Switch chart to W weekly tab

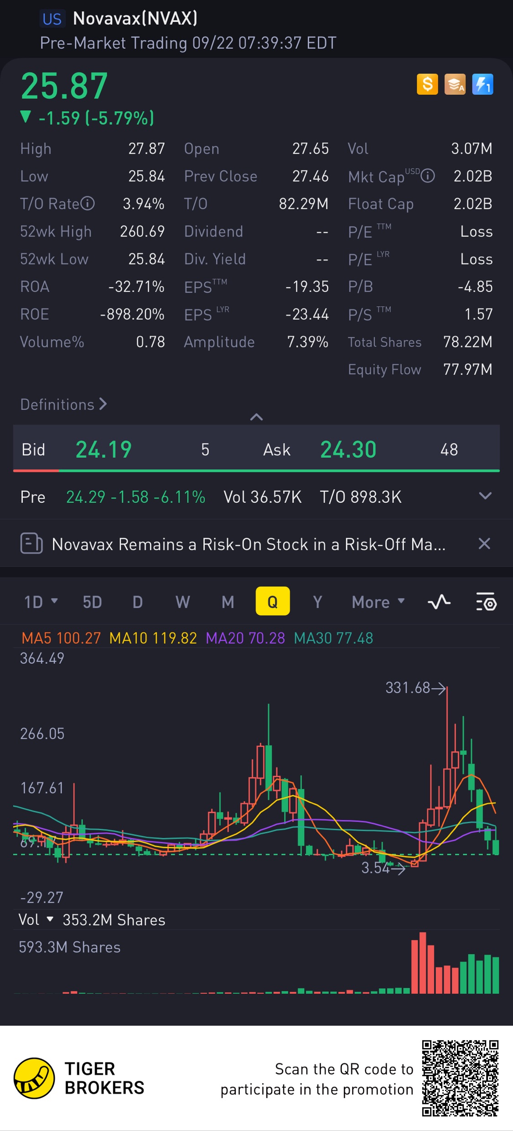[182, 602]
